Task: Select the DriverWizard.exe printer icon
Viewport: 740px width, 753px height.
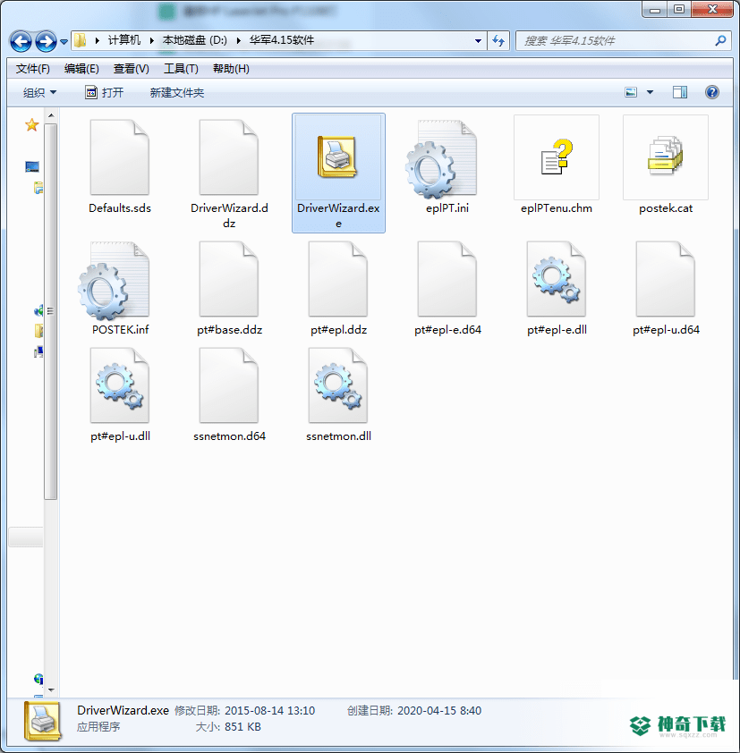Action: tap(338, 157)
